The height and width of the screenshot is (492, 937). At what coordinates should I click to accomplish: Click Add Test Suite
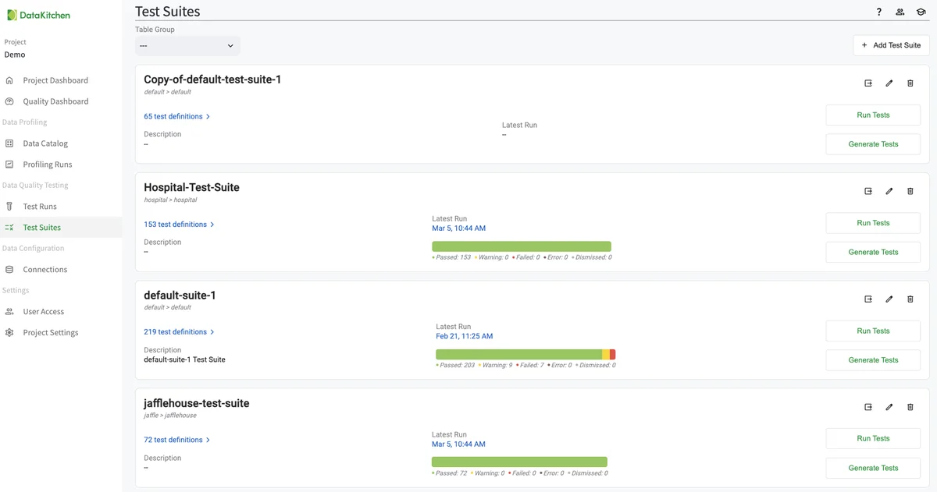click(891, 45)
